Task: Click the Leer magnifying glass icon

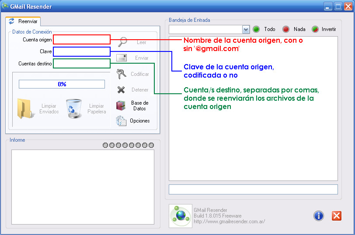Action: pyautogui.click(x=122, y=42)
